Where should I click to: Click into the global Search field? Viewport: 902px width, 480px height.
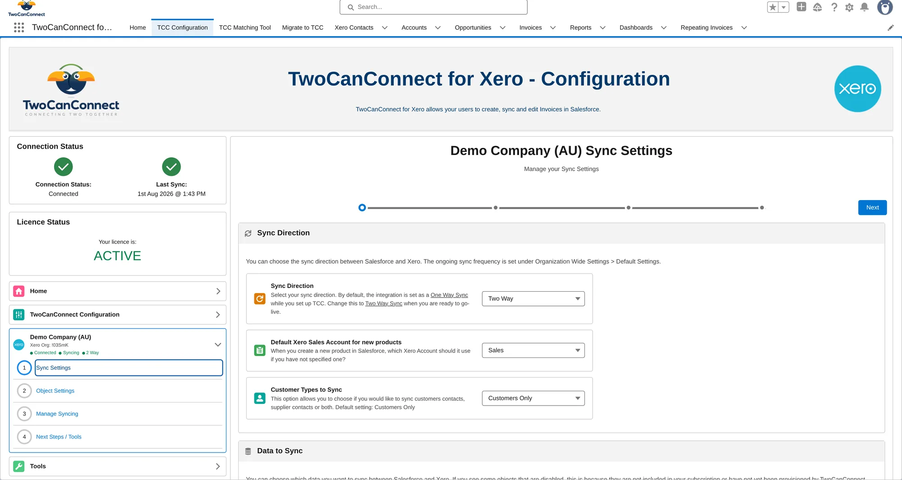[433, 7]
